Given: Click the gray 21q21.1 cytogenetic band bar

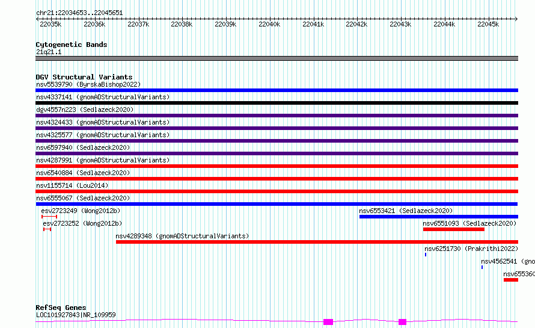Looking at the screenshot, I should point(277,58).
